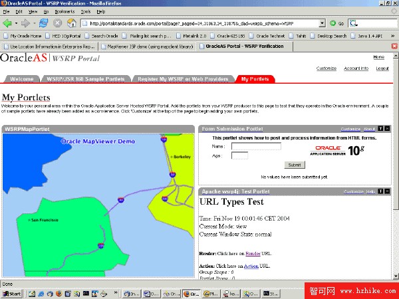Click the page scrollbar up arrow
This screenshot has height=299, width=399.
396,56
